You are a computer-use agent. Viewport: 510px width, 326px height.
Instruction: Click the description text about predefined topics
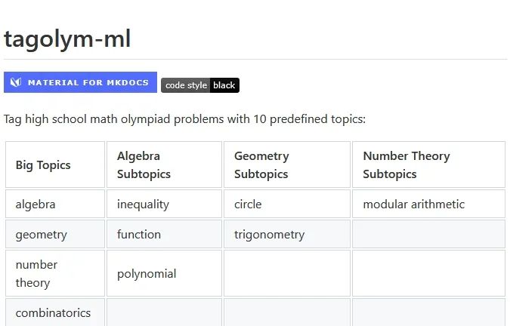185,119
